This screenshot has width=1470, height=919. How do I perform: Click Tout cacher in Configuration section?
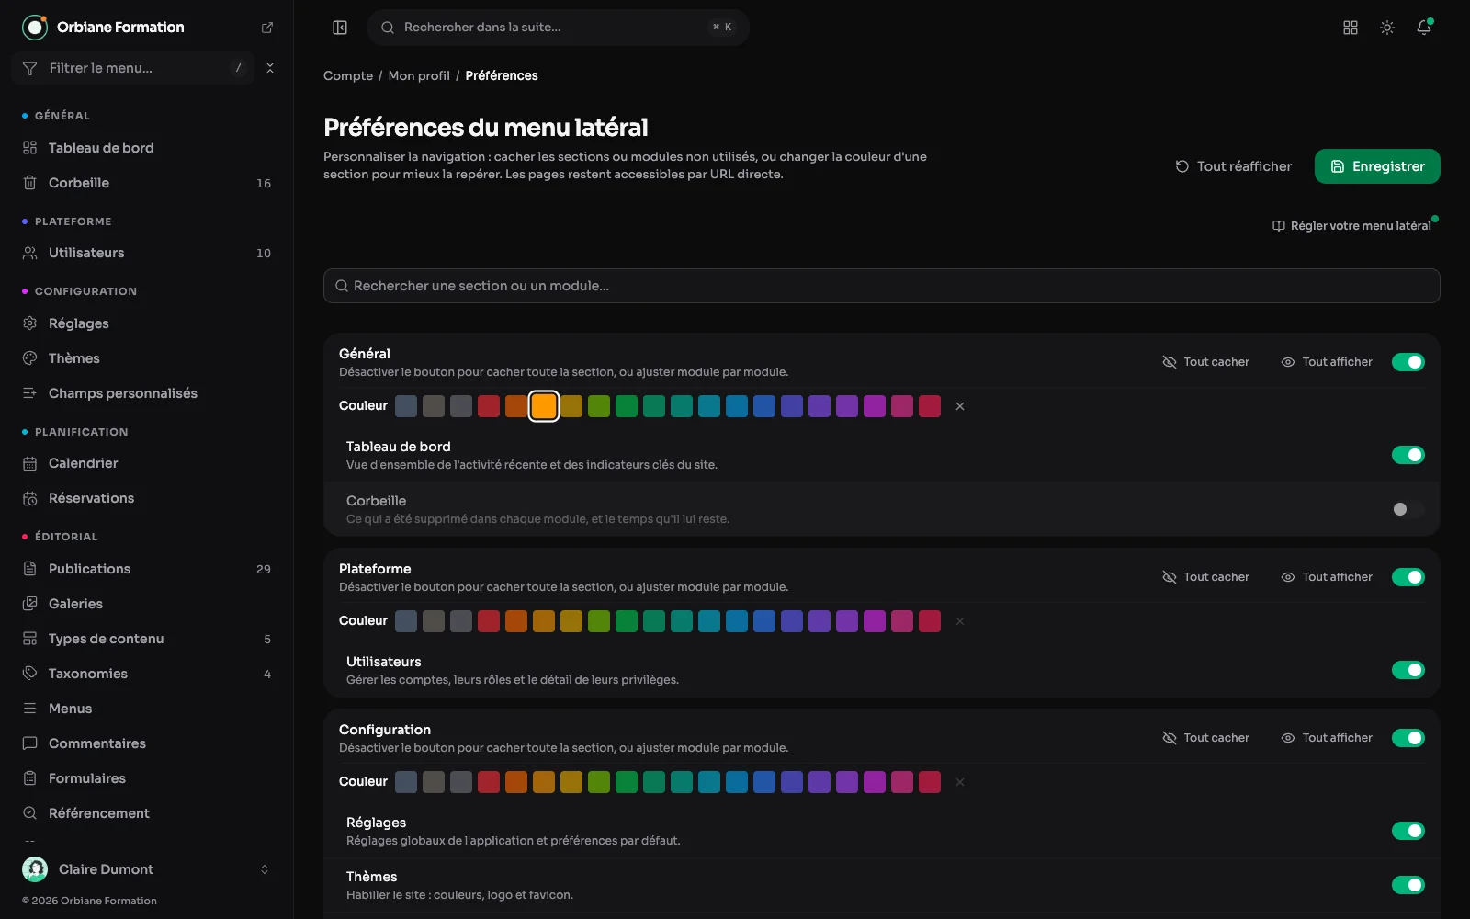pos(1205,738)
